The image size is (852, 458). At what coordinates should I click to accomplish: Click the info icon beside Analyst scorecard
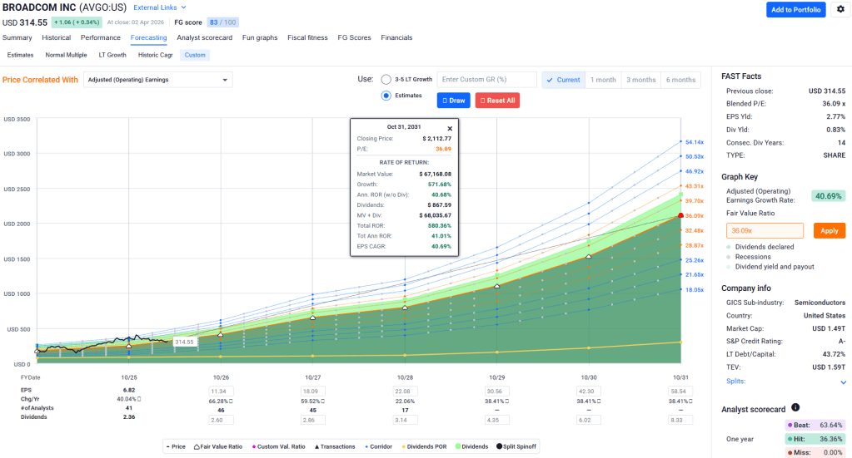796,408
